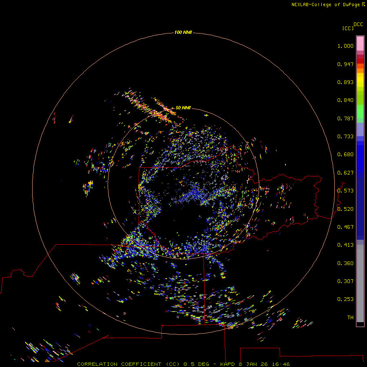Screen dimensions: 367x367
Task: Pick the yellow segment of the color bar
Action: pyautogui.click(x=360, y=80)
